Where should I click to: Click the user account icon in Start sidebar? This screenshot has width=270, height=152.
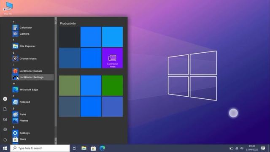5,99
